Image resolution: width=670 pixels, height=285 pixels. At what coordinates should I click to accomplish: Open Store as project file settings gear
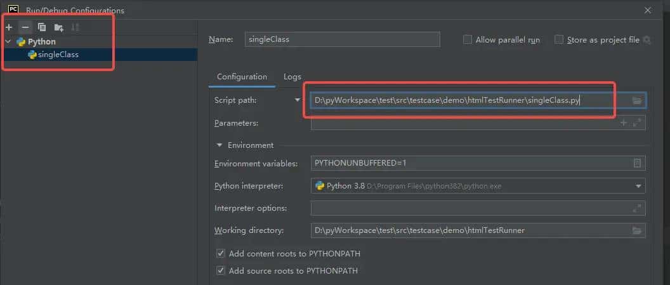pos(647,40)
